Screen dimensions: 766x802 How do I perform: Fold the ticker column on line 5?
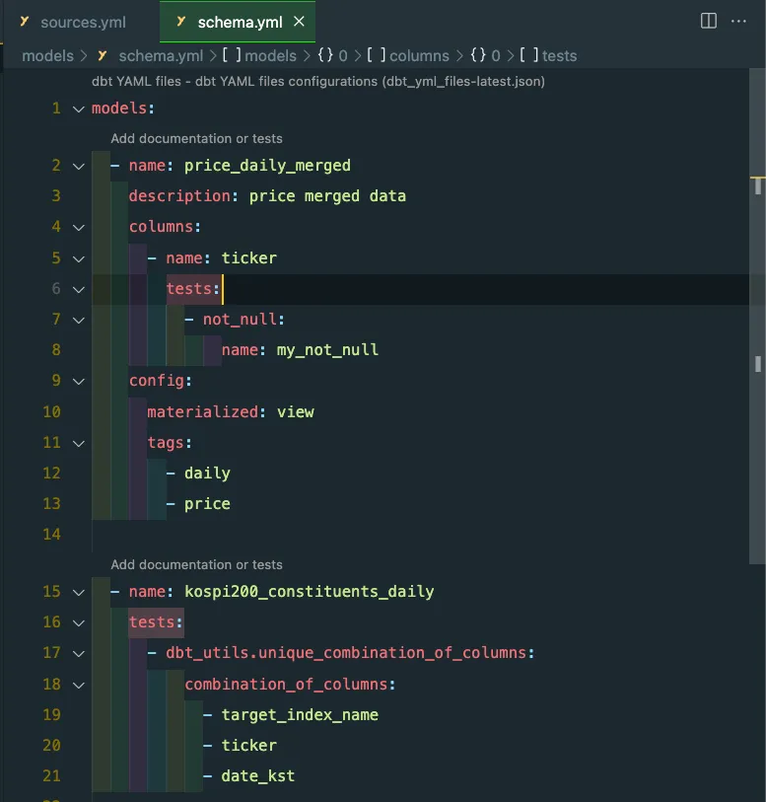pyautogui.click(x=78, y=258)
